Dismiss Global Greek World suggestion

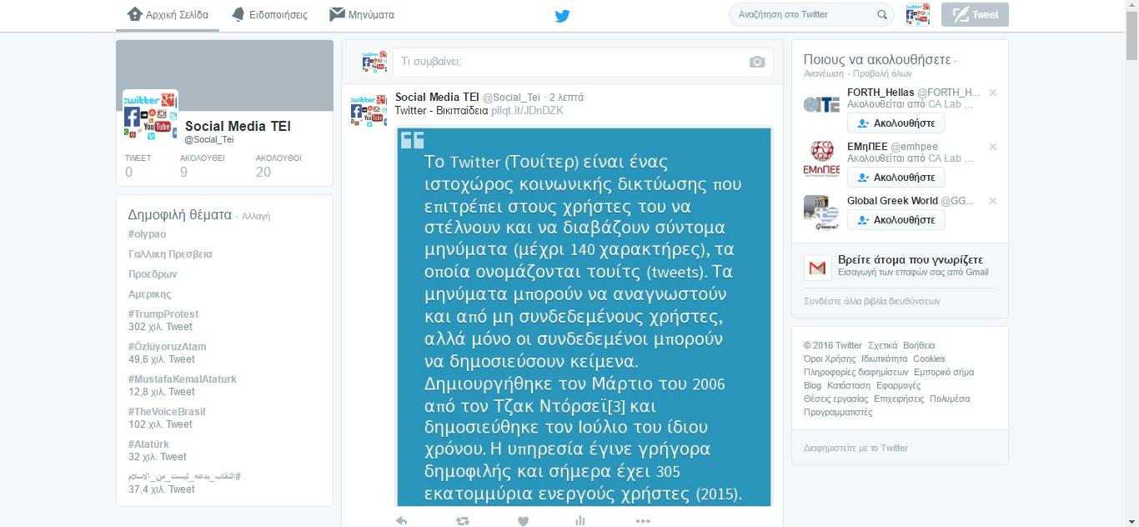pyautogui.click(x=992, y=201)
